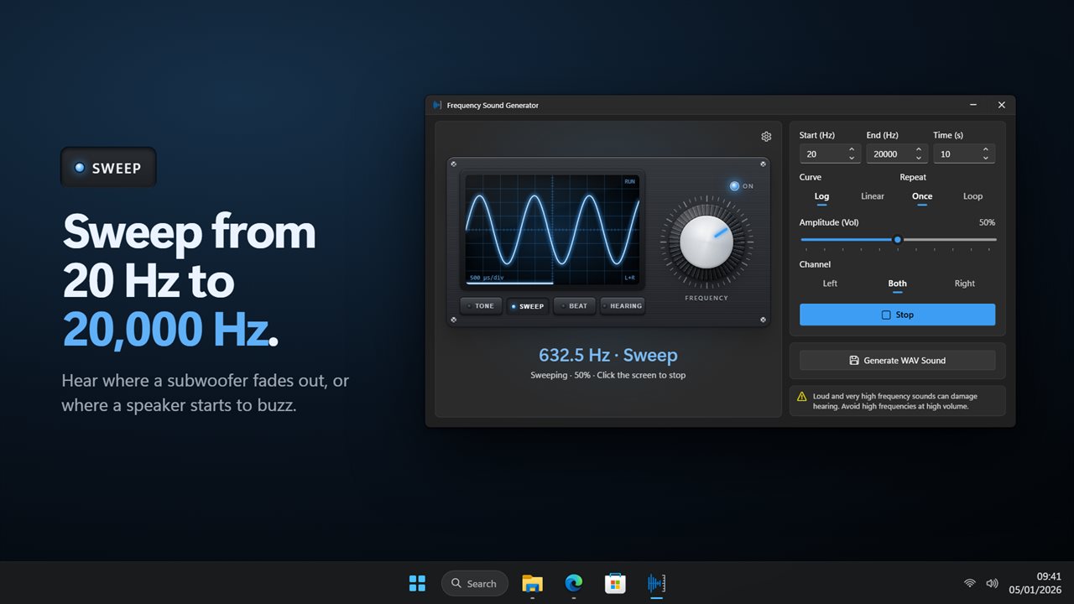Select the BEAT mode button

coord(574,306)
